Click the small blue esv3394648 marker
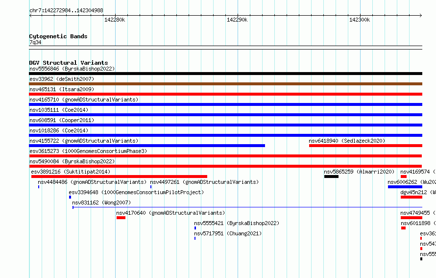Image resolution: width=436 pixels, height=278 pixels. tap(70, 197)
